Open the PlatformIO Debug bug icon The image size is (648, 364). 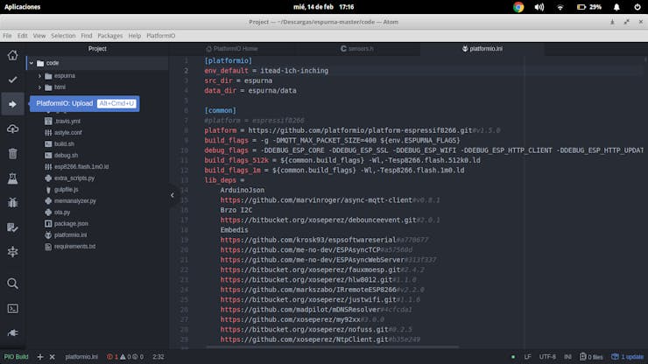click(12, 203)
